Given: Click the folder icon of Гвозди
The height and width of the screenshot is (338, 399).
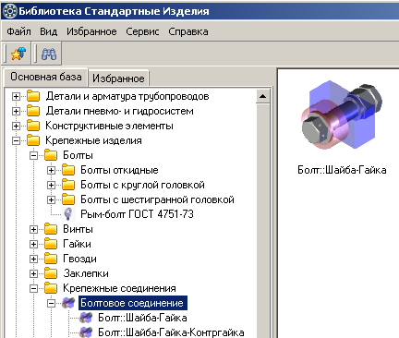Looking at the screenshot, I should click(x=51, y=259).
